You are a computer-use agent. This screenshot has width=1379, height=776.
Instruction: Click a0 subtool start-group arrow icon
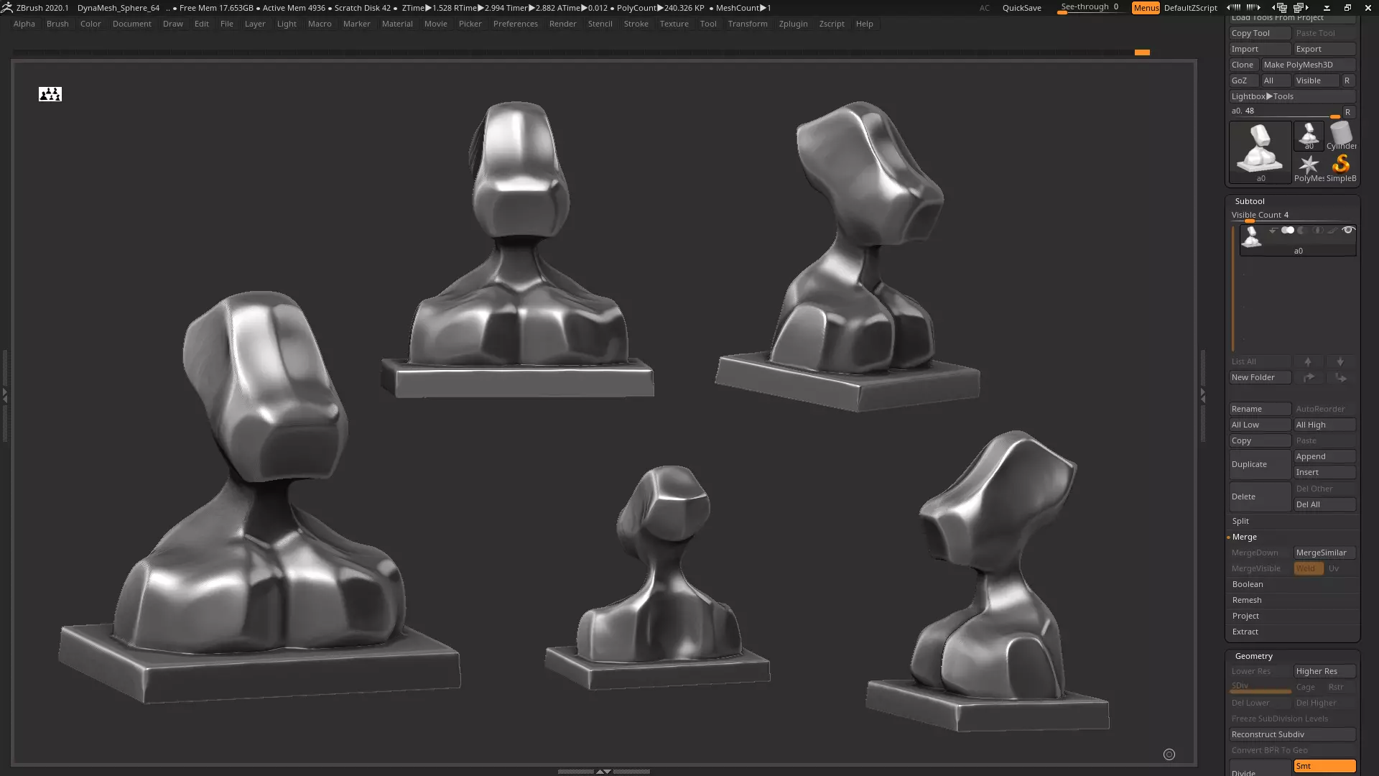point(1273,231)
